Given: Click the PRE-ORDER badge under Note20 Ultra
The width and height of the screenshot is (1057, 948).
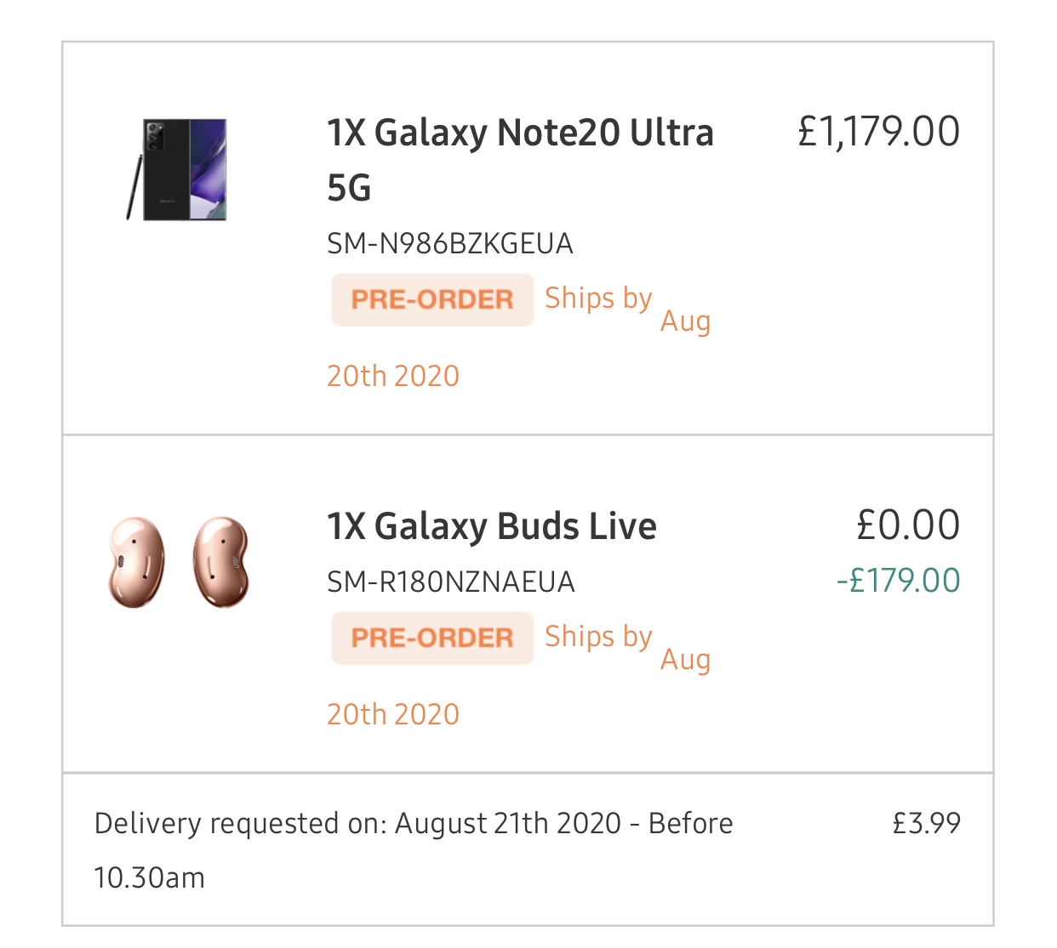Looking at the screenshot, I should 432,299.
